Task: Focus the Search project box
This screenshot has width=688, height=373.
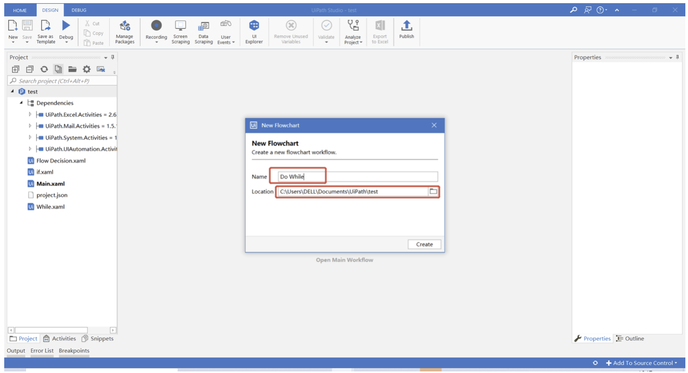Action: tap(62, 81)
